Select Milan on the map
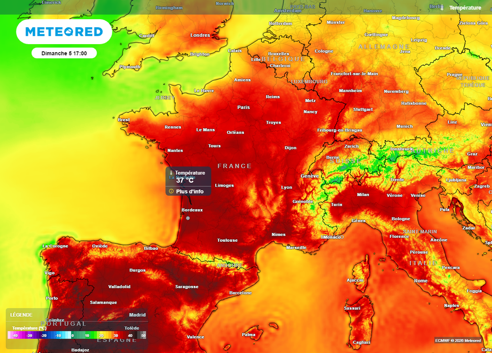Image resolution: width=492 pixels, height=353 pixels. [363, 195]
